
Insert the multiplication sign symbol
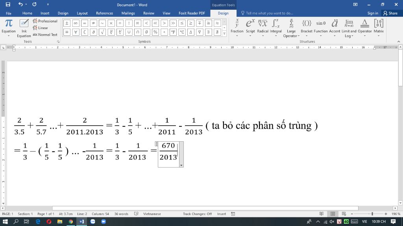pos(111,23)
